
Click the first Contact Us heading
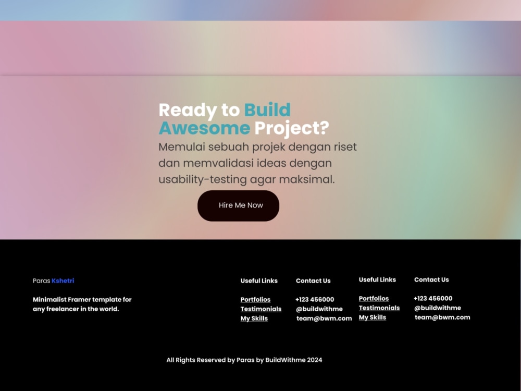click(x=313, y=280)
